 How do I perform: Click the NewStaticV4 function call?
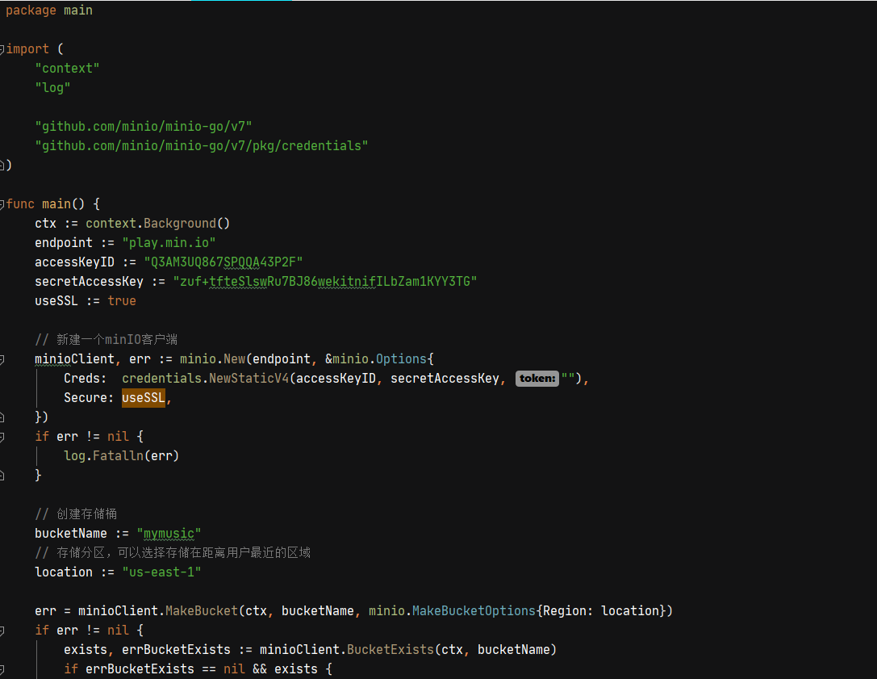coord(248,379)
